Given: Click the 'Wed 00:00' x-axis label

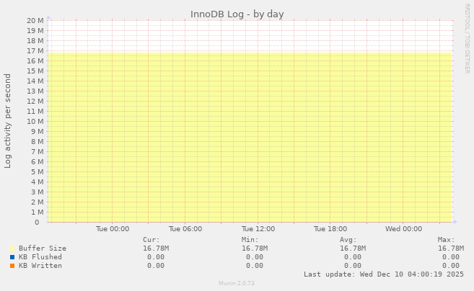Looking at the screenshot, I should point(403,229).
